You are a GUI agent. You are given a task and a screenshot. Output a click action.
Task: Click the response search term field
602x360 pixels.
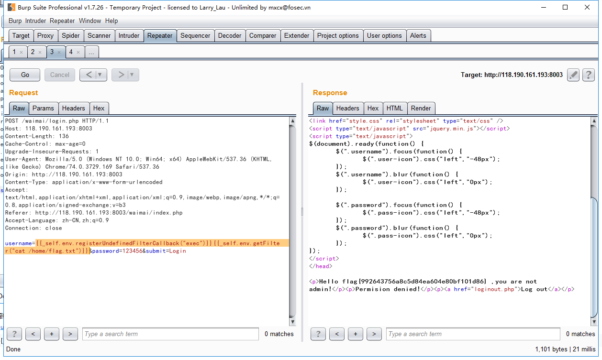(x=473, y=334)
